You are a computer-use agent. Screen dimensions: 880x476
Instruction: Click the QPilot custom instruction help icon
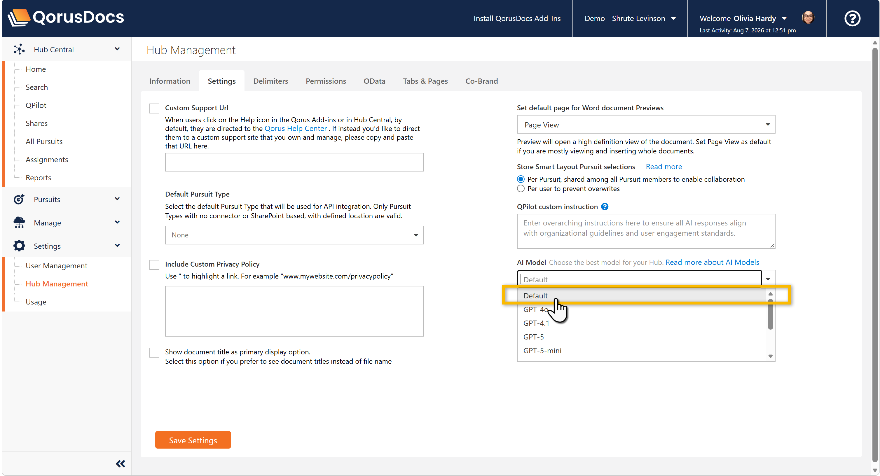click(x=605, y=206)
